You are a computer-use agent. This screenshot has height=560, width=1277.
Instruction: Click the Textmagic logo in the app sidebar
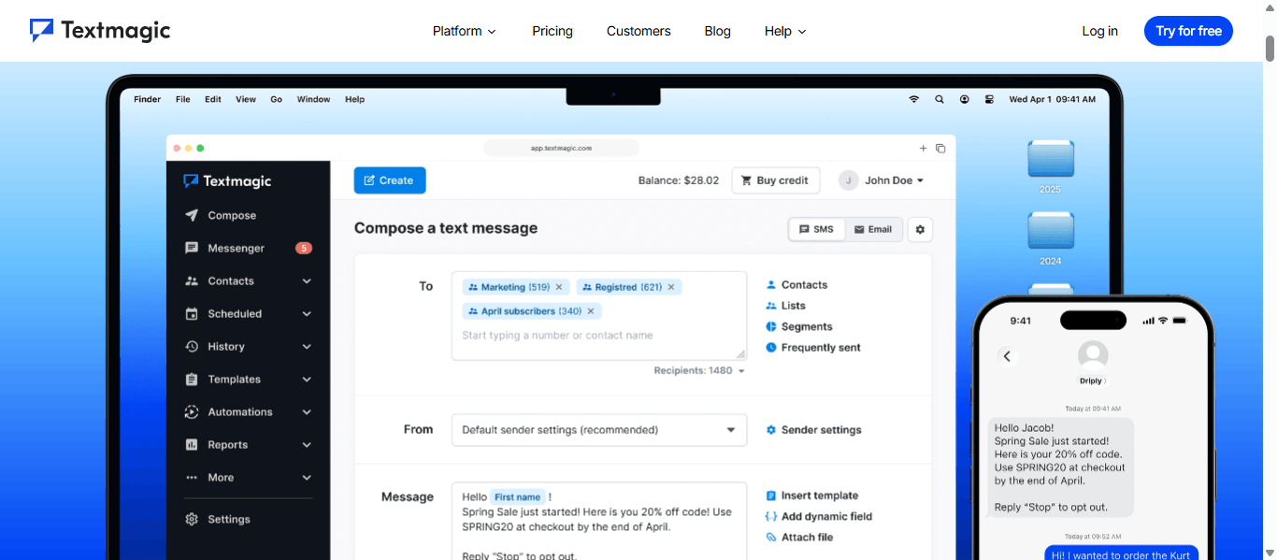pyautogui.click(x=227, y=181)
